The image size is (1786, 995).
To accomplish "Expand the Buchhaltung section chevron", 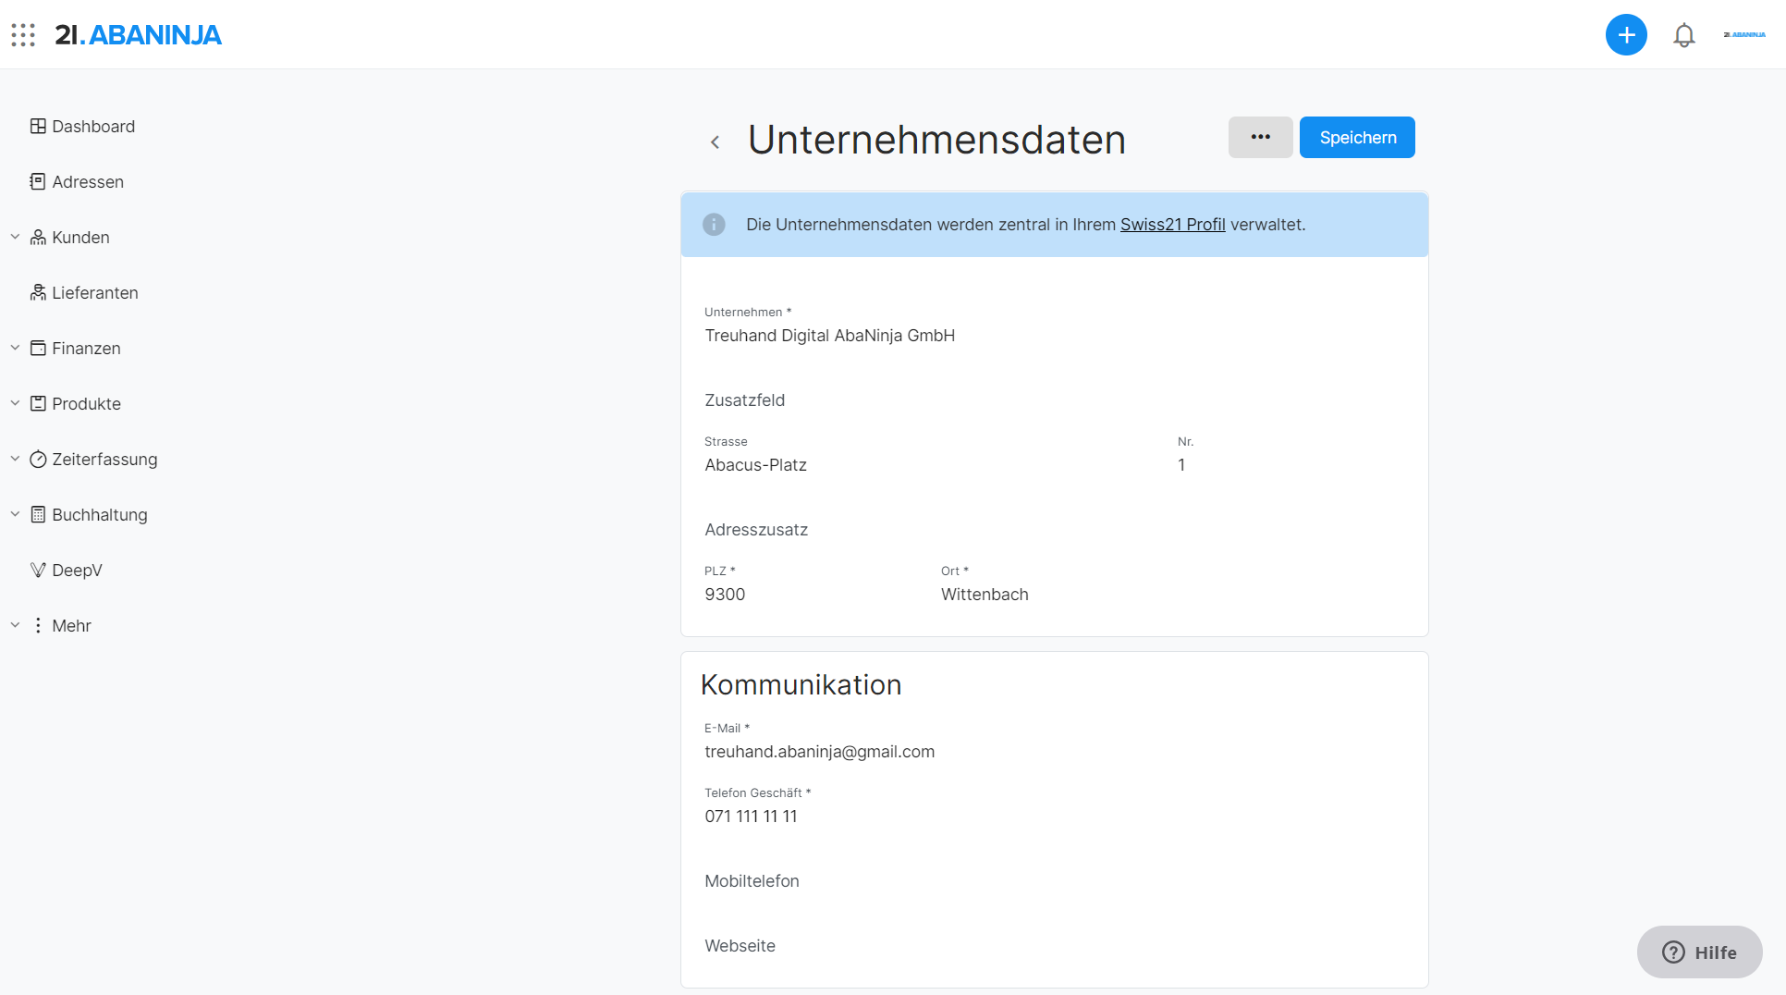I will [15, 515].
